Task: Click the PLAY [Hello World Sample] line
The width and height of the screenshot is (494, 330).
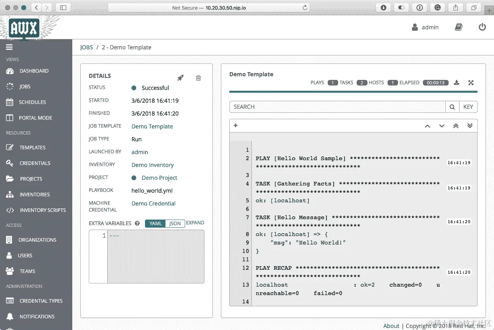Action: coord(348,163)
